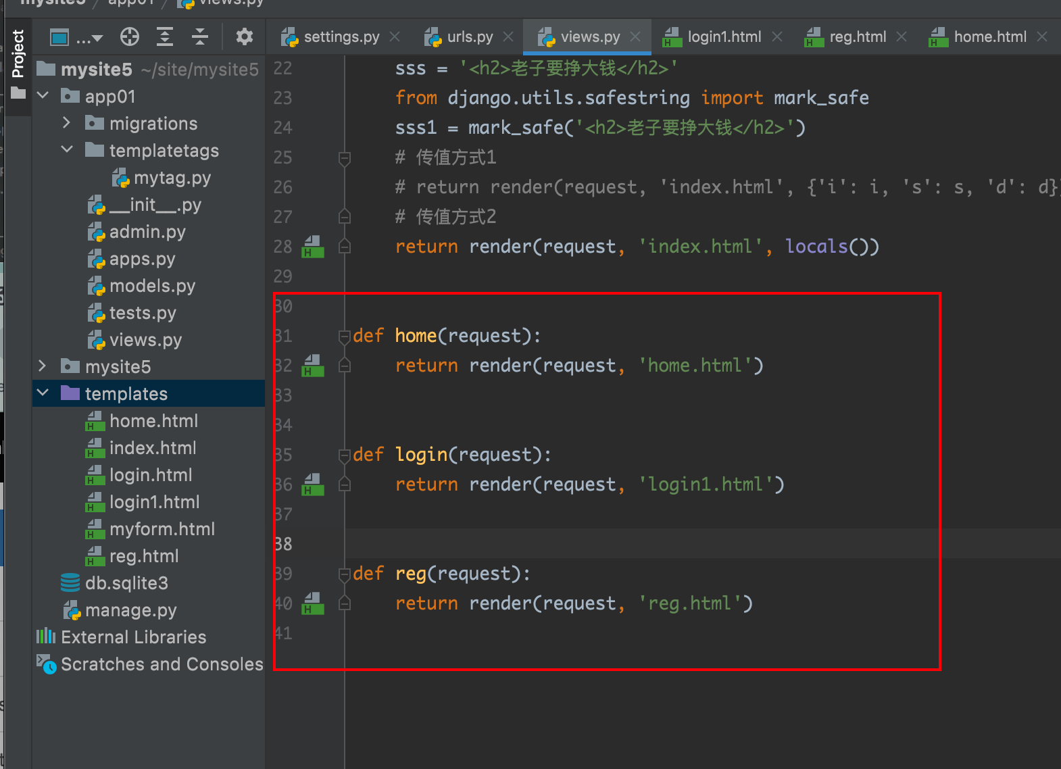Click line number 29 in gutter

282,276
